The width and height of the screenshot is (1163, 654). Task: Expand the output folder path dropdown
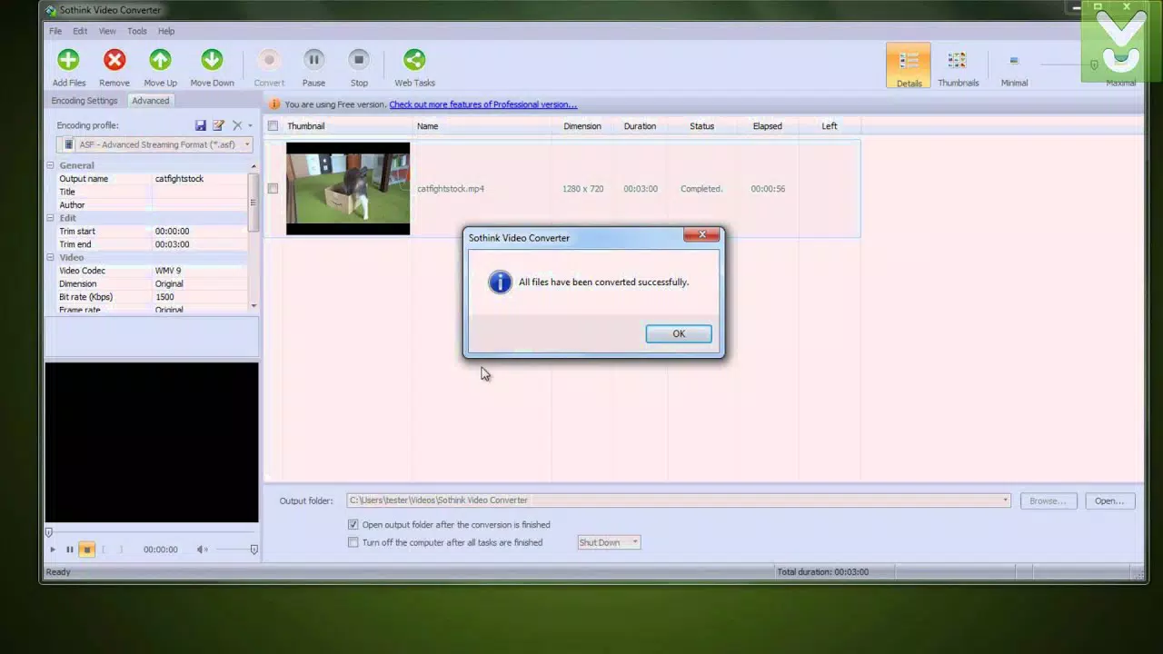pos(1005,500)
